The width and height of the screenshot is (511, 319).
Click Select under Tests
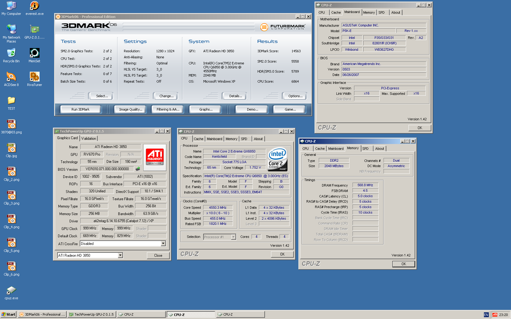(x=102, y=96)
